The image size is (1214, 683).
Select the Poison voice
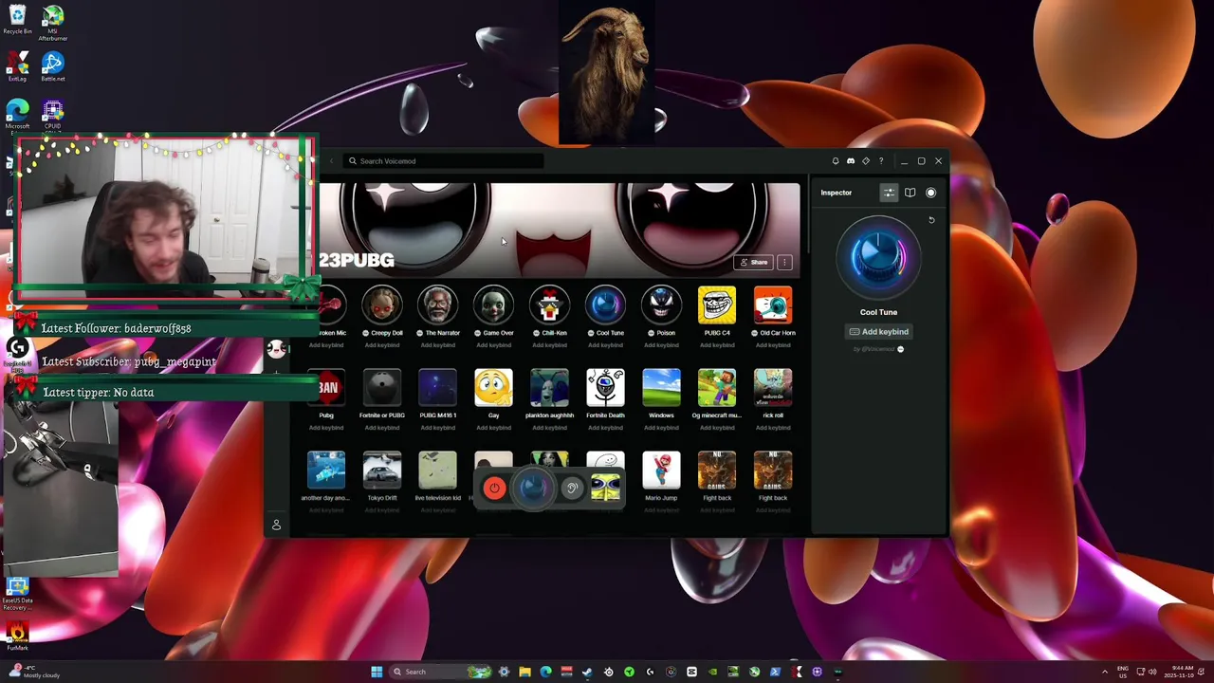661,306
